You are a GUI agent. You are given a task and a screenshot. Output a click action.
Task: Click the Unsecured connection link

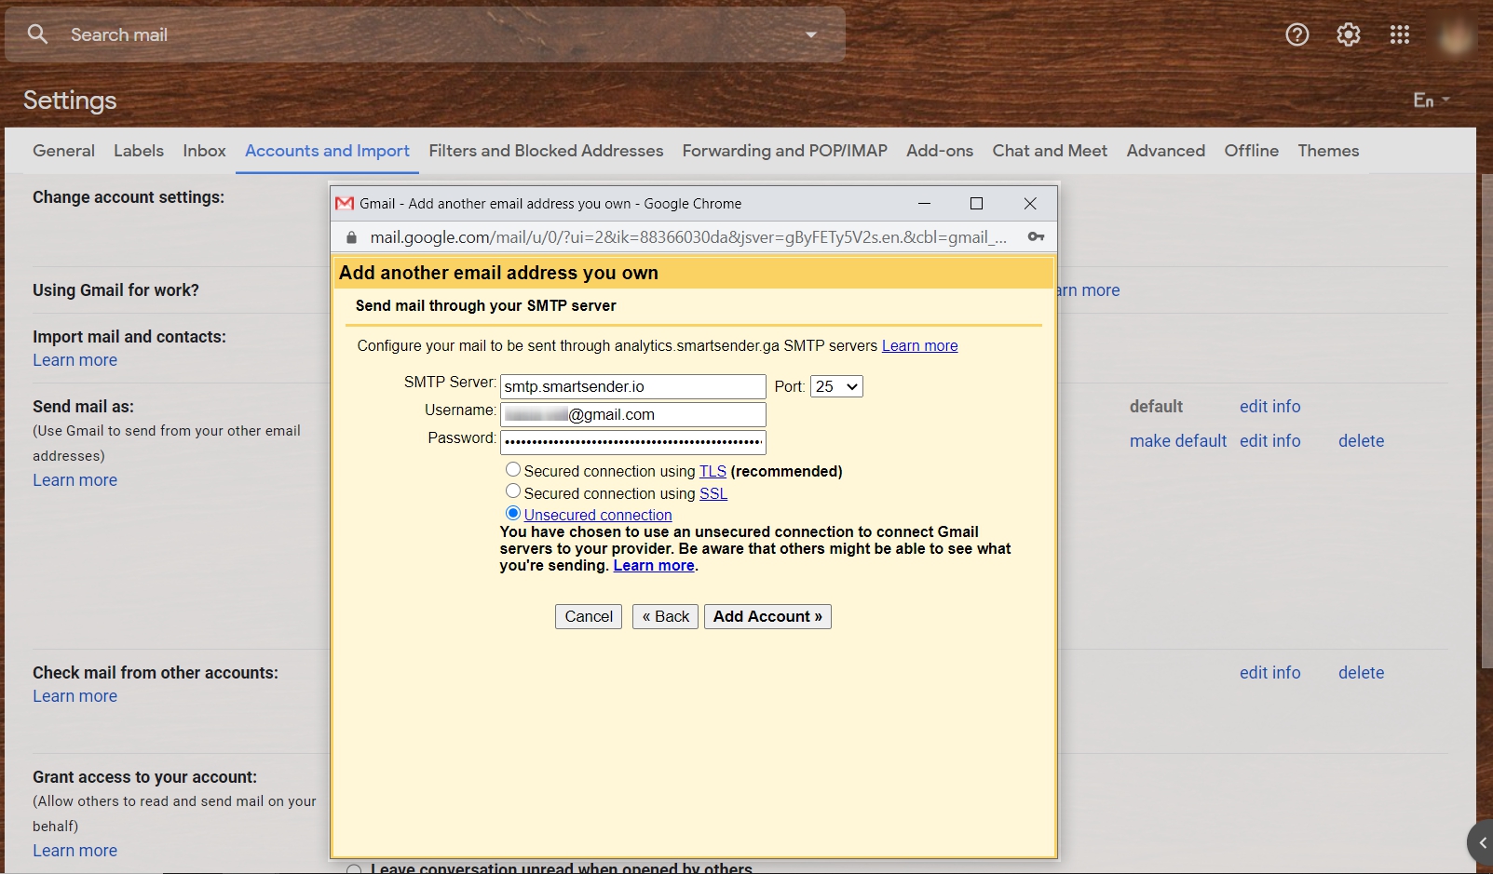pyautogui.click(x=598, y=516)
